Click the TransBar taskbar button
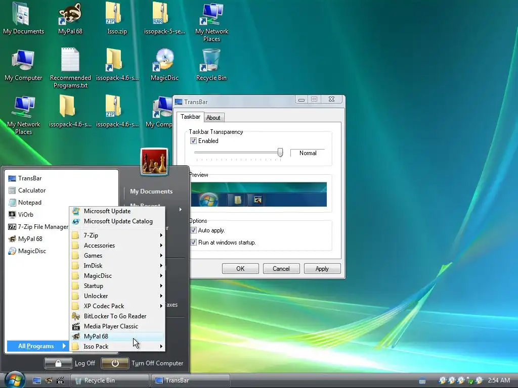The width and height of the screenshot is (518, 388). [191, 380]
